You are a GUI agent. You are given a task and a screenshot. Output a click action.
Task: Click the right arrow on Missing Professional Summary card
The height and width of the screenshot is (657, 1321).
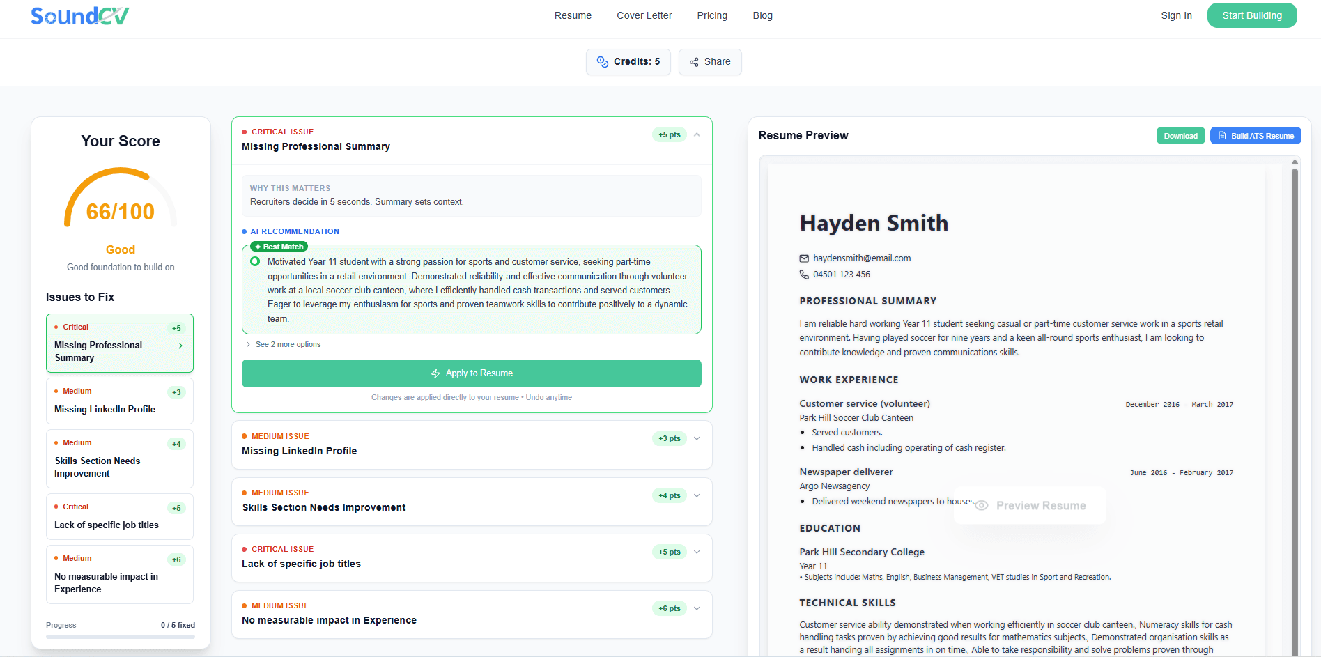click(180, 345)
